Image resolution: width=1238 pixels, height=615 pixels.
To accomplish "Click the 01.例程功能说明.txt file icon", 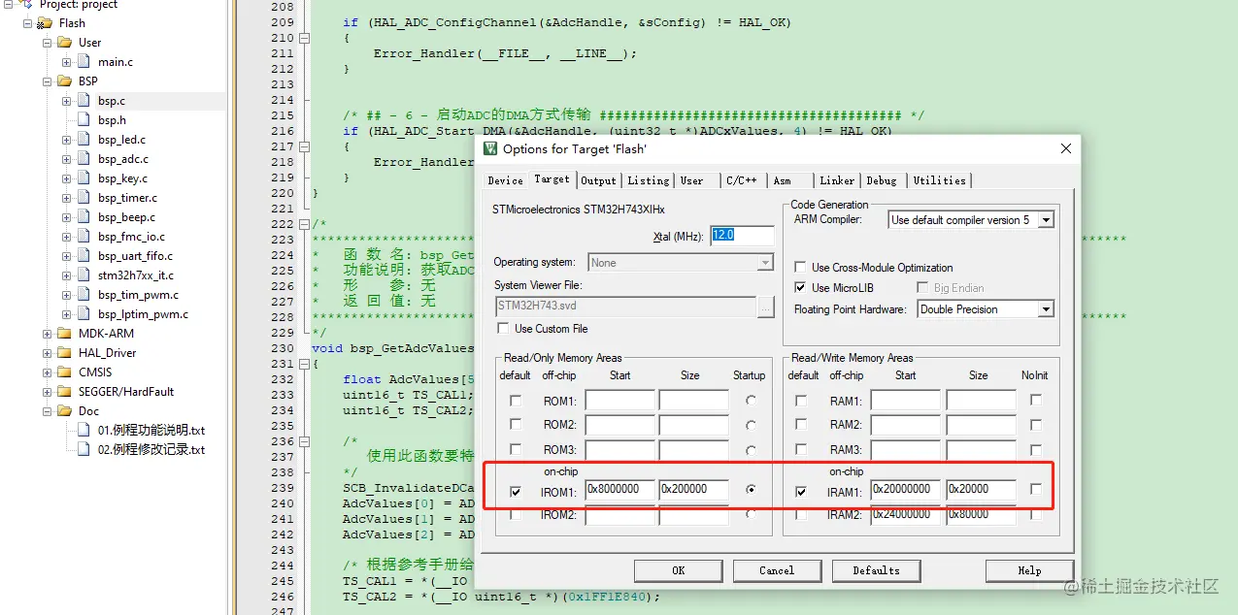I will click(84, 431).
